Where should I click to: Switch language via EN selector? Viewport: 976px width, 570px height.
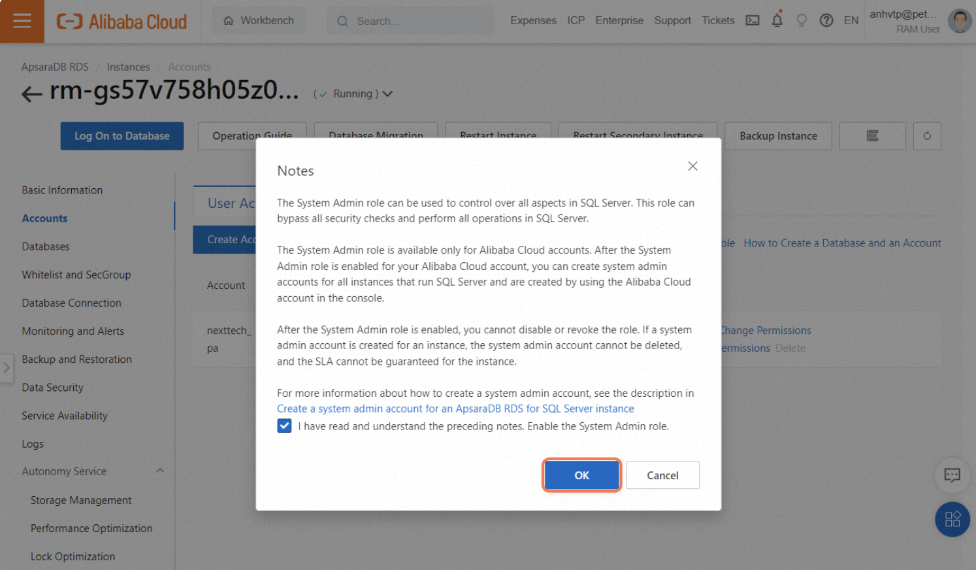tap(851, 20)
